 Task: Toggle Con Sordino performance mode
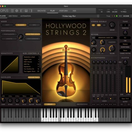tap(33, 39)
